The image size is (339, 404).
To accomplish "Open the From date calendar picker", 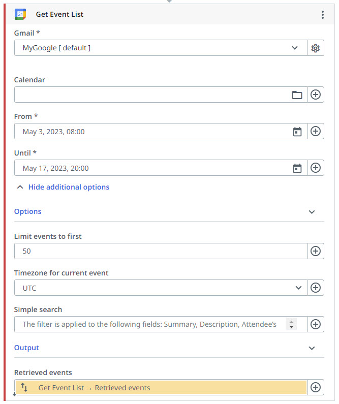I will point(297,132).
